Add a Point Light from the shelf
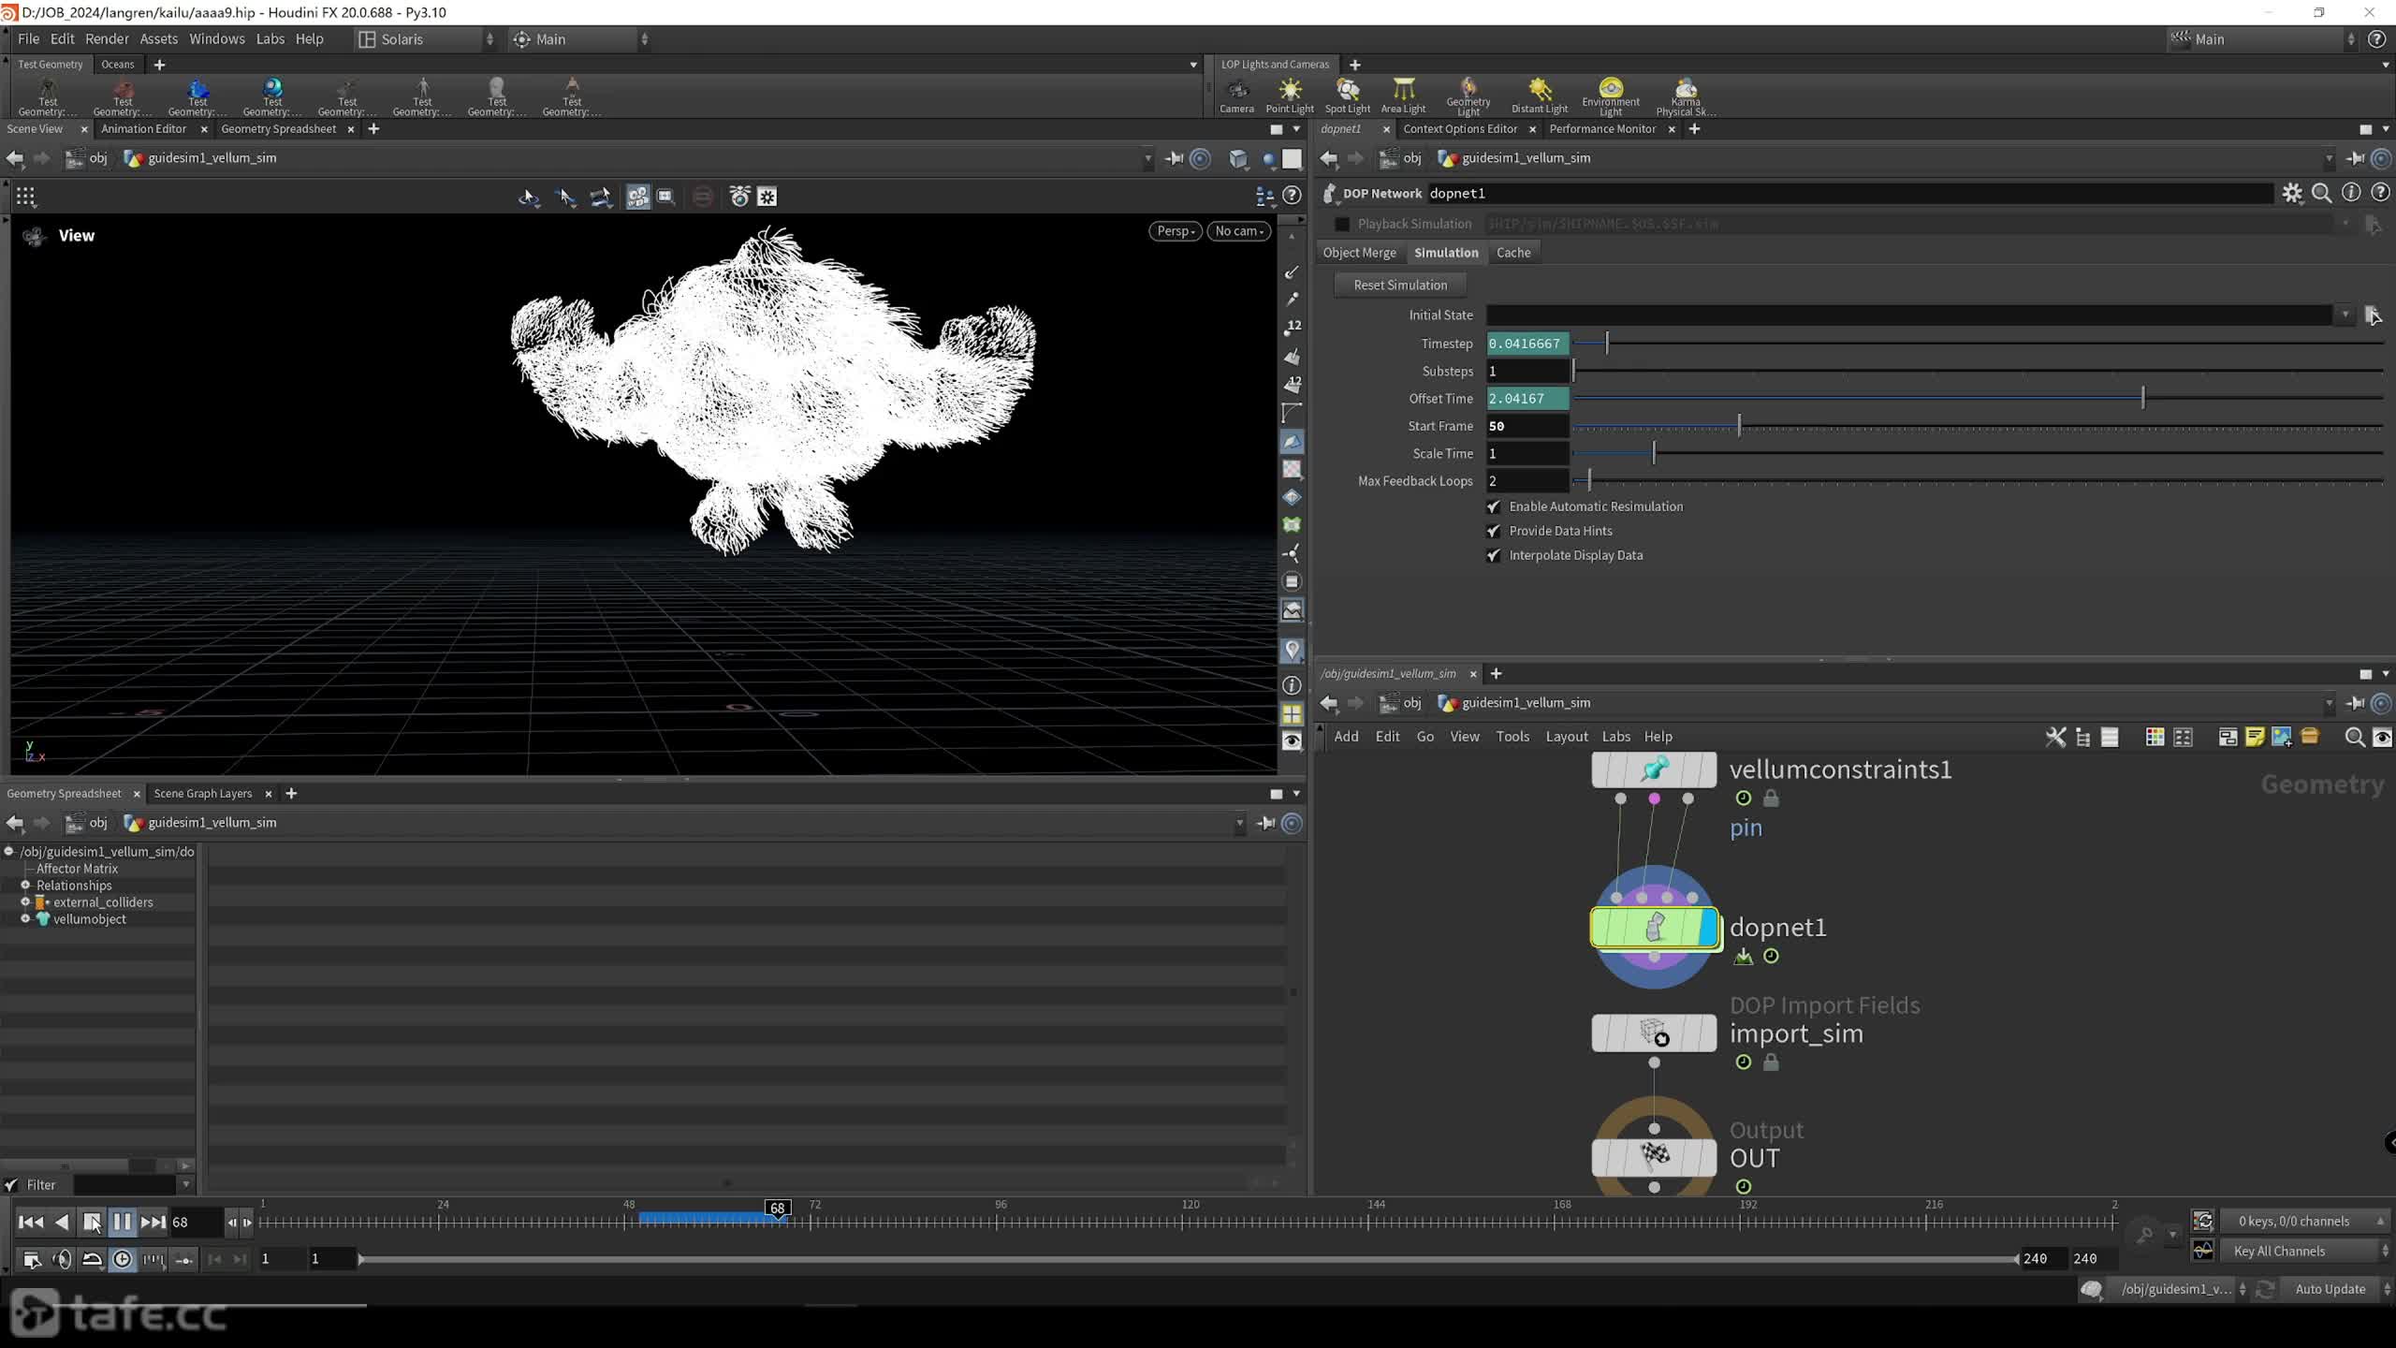2396x1348 pixels. [x=1290, y=96]
